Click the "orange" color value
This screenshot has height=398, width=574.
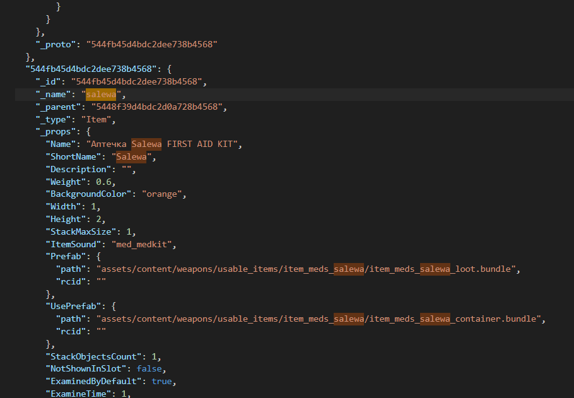coord(162,194)
